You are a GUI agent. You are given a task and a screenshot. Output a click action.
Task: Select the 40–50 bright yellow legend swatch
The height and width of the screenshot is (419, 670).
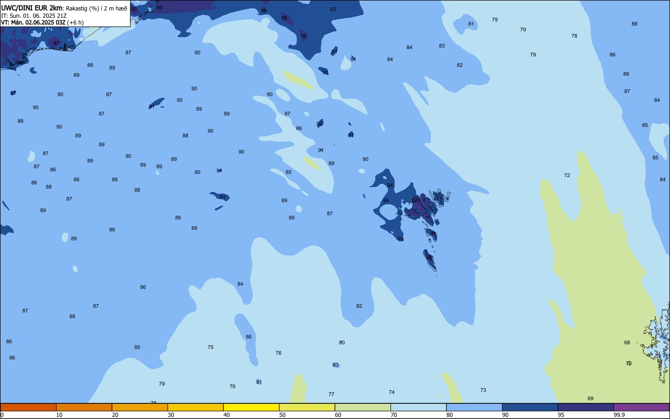(x=251, y=407)
